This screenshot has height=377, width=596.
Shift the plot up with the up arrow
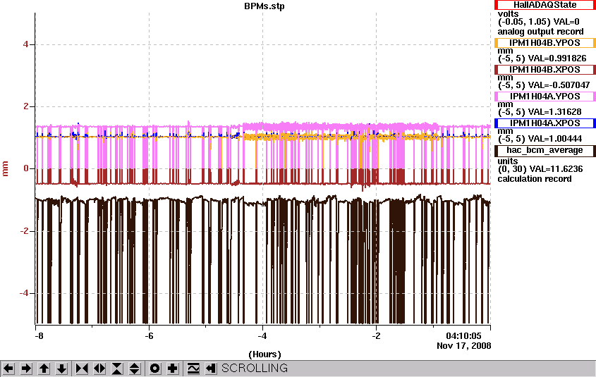pyautogui.click(x=44, y=369)
